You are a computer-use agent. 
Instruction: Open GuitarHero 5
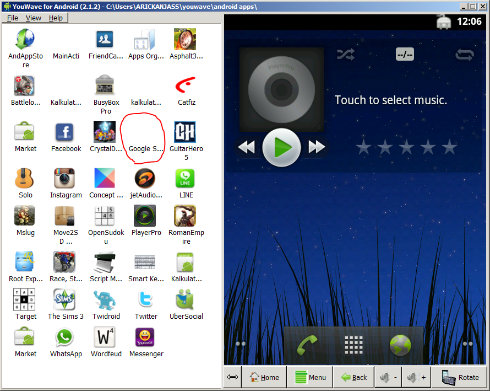point(185,132)
